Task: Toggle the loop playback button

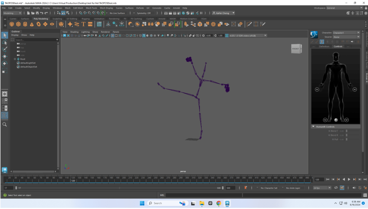Action: click(x=336, y=188)
